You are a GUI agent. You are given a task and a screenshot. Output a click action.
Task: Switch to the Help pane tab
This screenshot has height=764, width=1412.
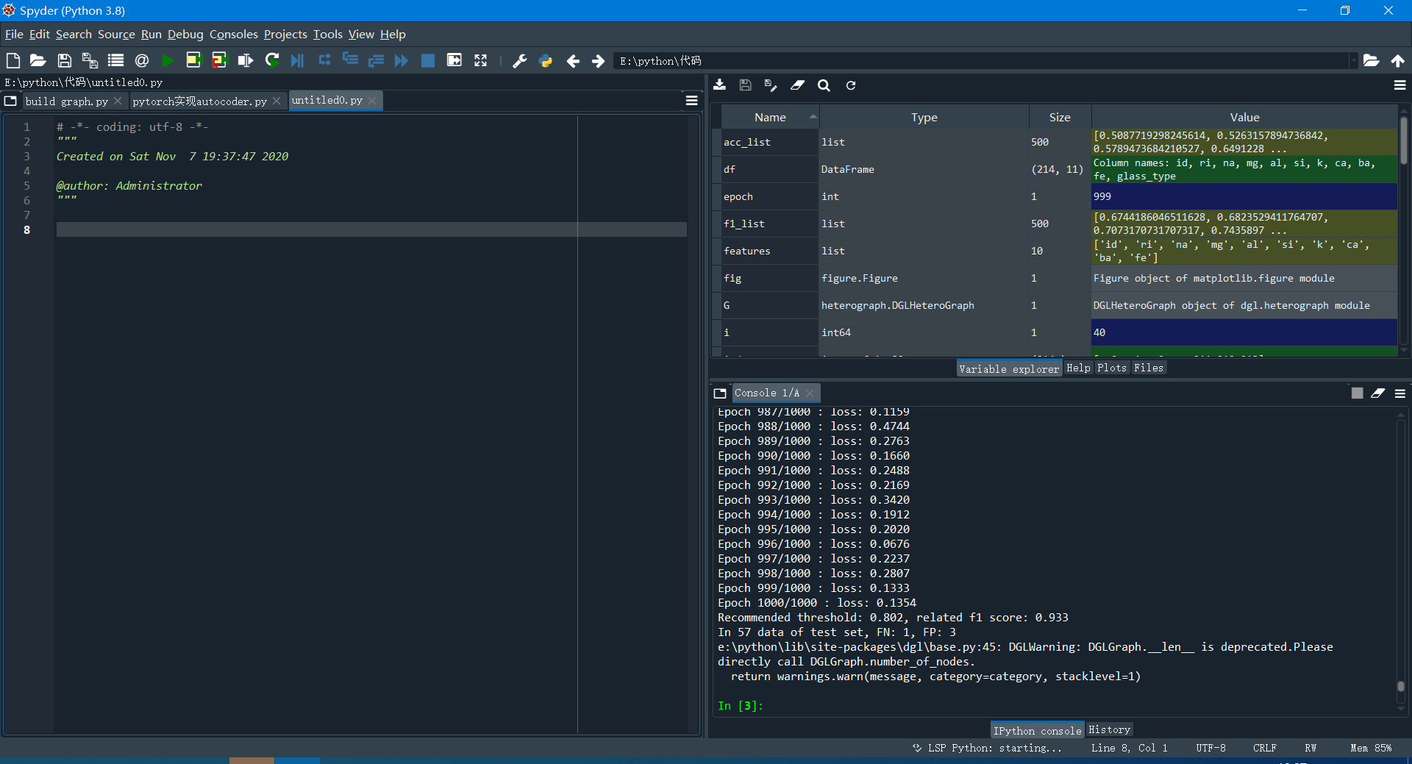click(x=1078, y=368)
